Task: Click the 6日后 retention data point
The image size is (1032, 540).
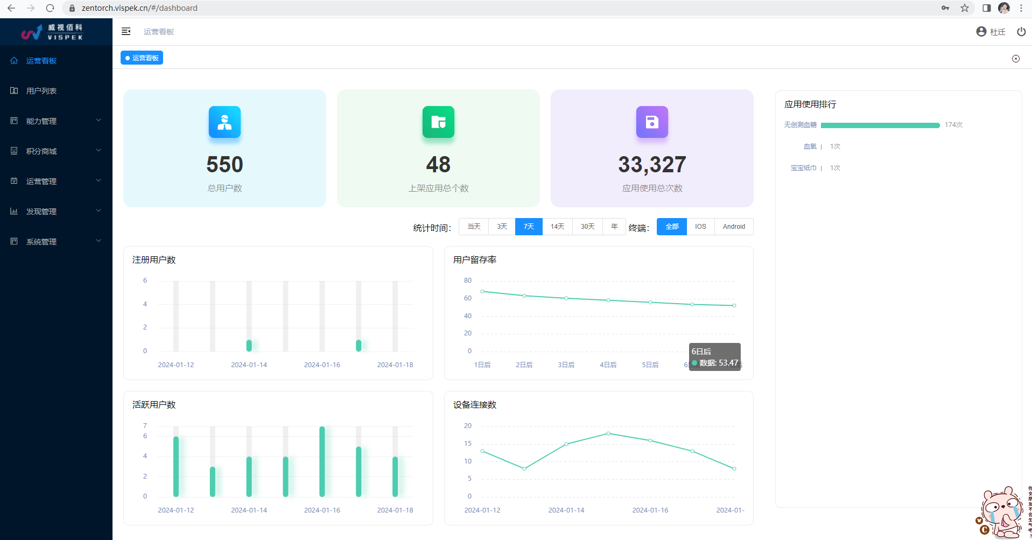Action: tap(692, 304)
